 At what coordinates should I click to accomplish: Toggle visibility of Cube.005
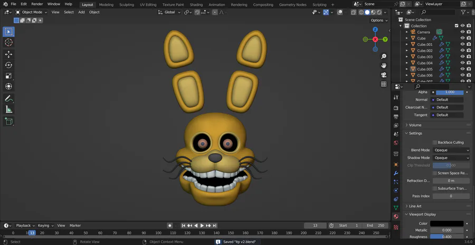tap(462, 69)
